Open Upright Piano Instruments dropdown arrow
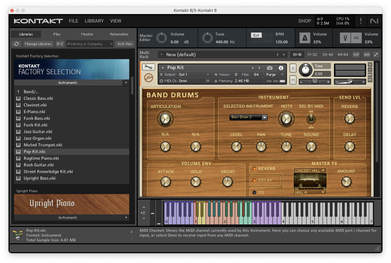 126,218
